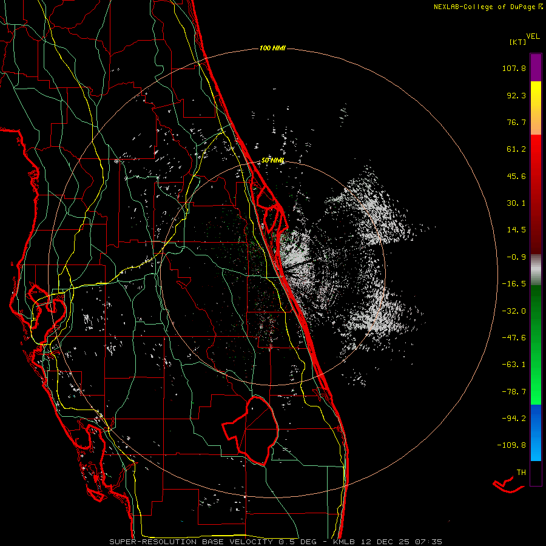Select the -0.9 scale value
This screenshot has height=546, width=546.
[516, 257]
